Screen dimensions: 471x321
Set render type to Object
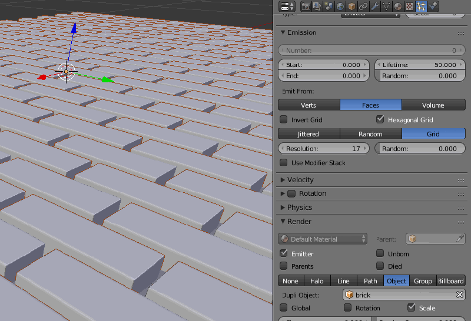click(x=396, y=281)
